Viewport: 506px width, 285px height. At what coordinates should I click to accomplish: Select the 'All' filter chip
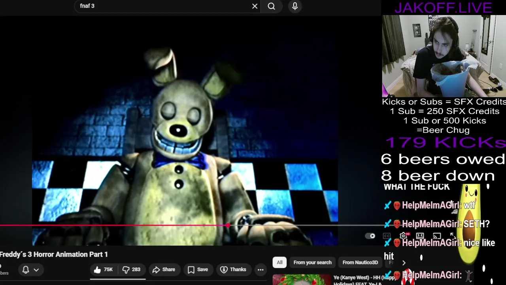point(279,262)
